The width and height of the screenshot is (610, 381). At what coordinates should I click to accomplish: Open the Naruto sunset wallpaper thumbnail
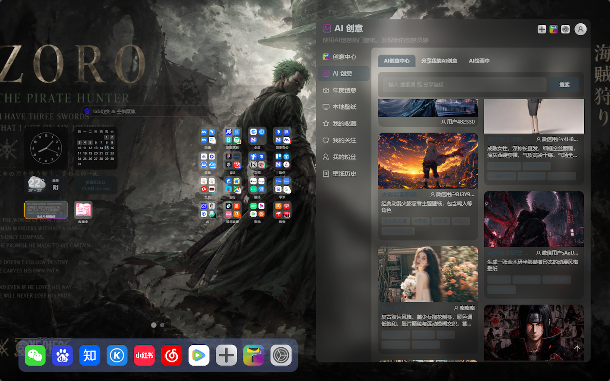click(x=428, y=160)
